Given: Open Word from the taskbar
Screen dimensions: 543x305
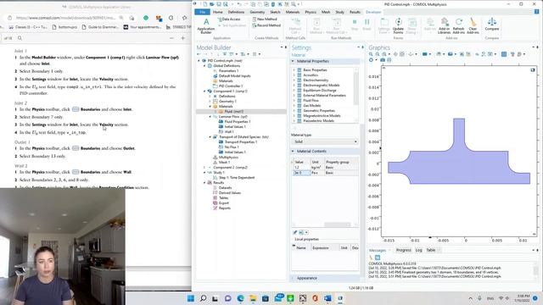Looking at the screenshot, I should tap(327, 298).
